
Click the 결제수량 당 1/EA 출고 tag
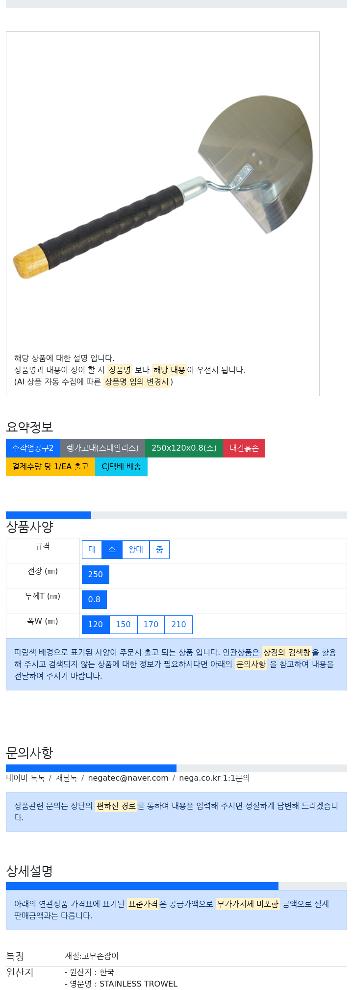[50, 467]
